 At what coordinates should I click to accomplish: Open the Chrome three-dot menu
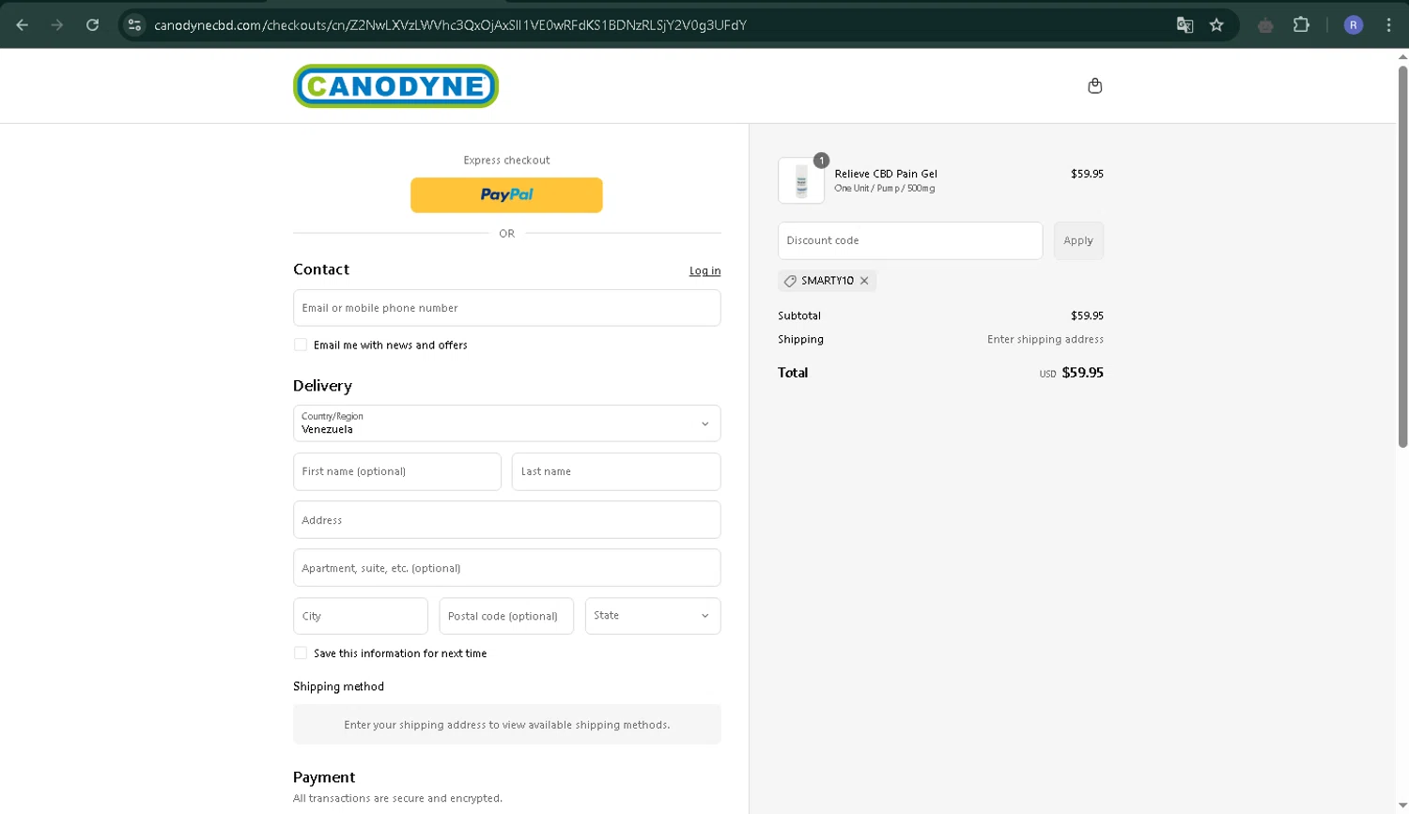[x=1388, y=25]
